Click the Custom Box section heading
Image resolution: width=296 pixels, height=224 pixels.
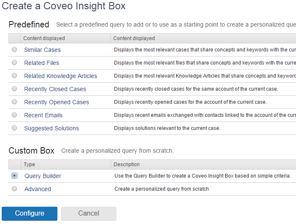32,151
